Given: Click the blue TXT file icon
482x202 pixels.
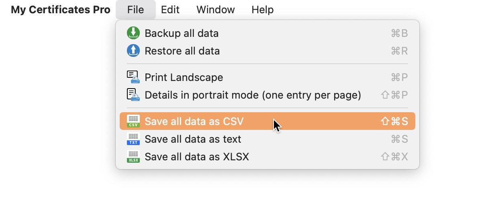Looking at the screenshot, I should [133, 139].
